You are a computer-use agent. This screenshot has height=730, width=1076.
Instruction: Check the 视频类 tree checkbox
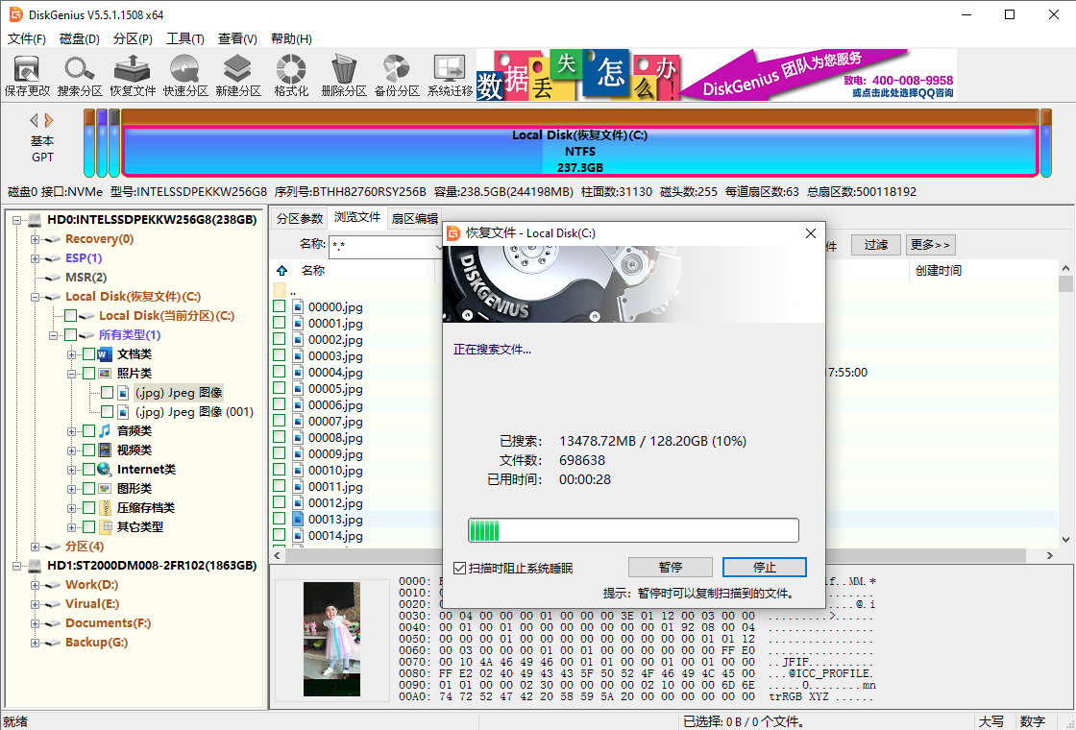coord(88,450)
